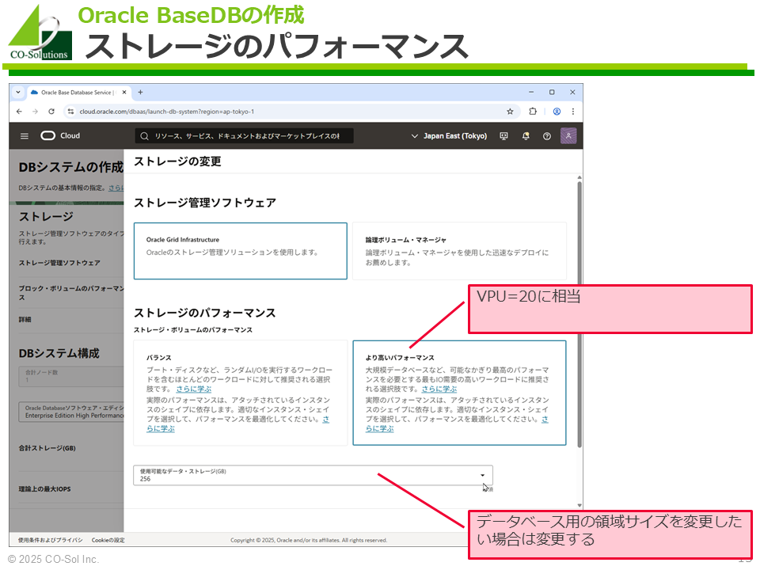Select the logical volume manager option card
Viewport: 760px width, 570px height.
[459, 251]
